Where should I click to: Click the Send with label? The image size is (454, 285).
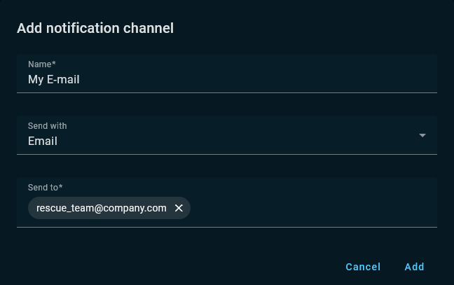[x=47, y=126]
